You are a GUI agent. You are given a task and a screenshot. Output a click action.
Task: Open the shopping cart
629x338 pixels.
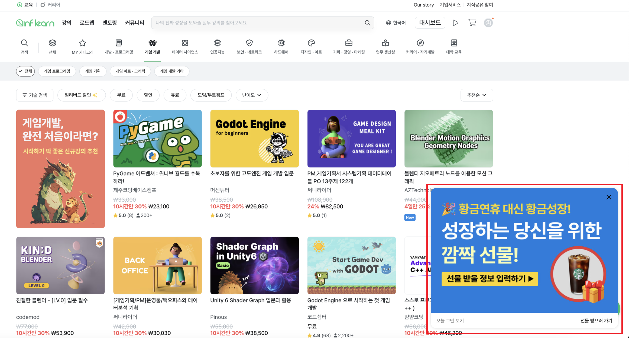(x=472, y=23)
